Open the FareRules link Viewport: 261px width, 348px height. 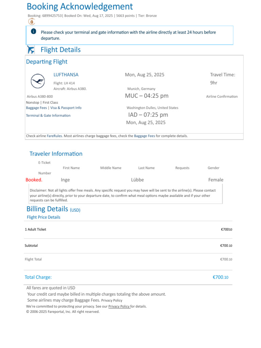point(54,136)
